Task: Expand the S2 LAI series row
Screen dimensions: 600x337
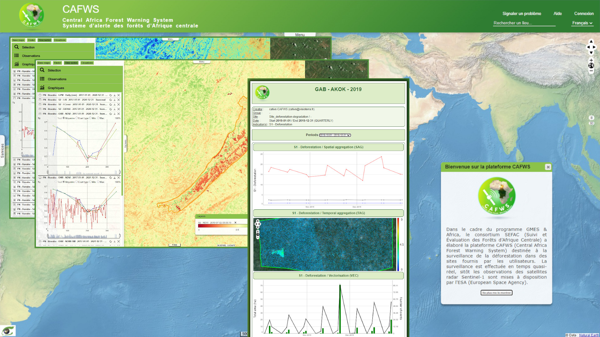Action: (x=40, y=100)
